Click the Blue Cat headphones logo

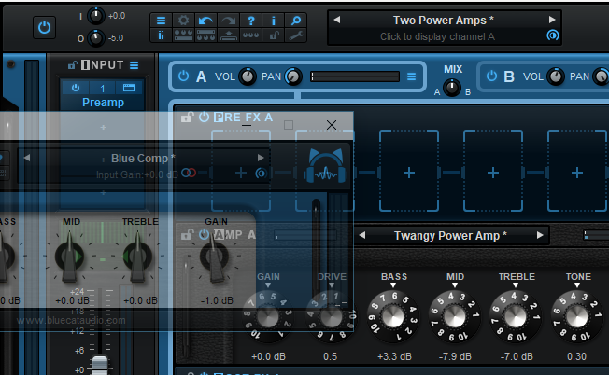[325, 166]
